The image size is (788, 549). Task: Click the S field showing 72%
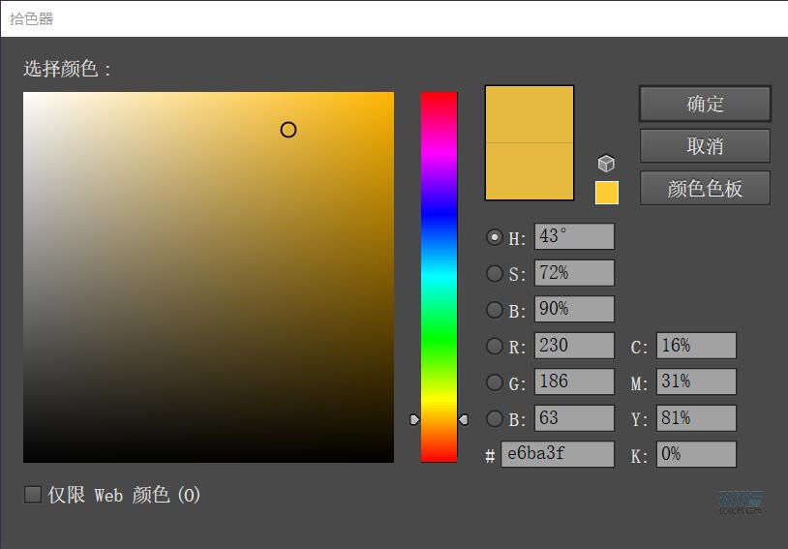[x=574, y=272]
